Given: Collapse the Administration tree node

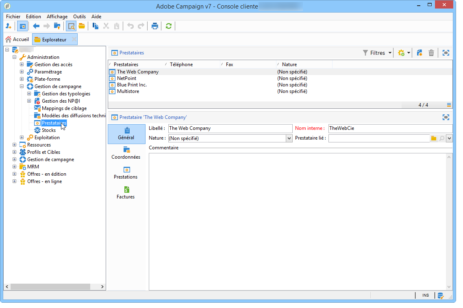Looking at the screenshot, I should coord(15,57).
